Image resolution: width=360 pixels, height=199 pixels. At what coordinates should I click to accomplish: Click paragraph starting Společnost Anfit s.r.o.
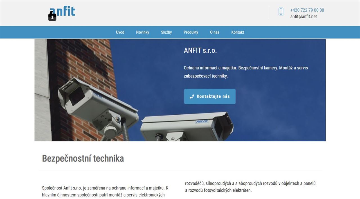pyautogui.click(x=105, y=191)
